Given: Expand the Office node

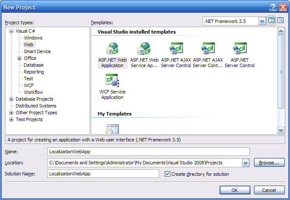Looking at the screenshot, I should pos(19,58).
